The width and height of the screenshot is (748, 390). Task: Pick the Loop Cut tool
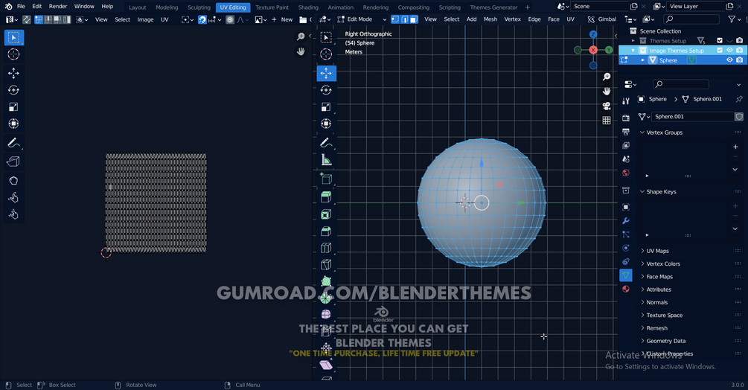tap(326, 248)
